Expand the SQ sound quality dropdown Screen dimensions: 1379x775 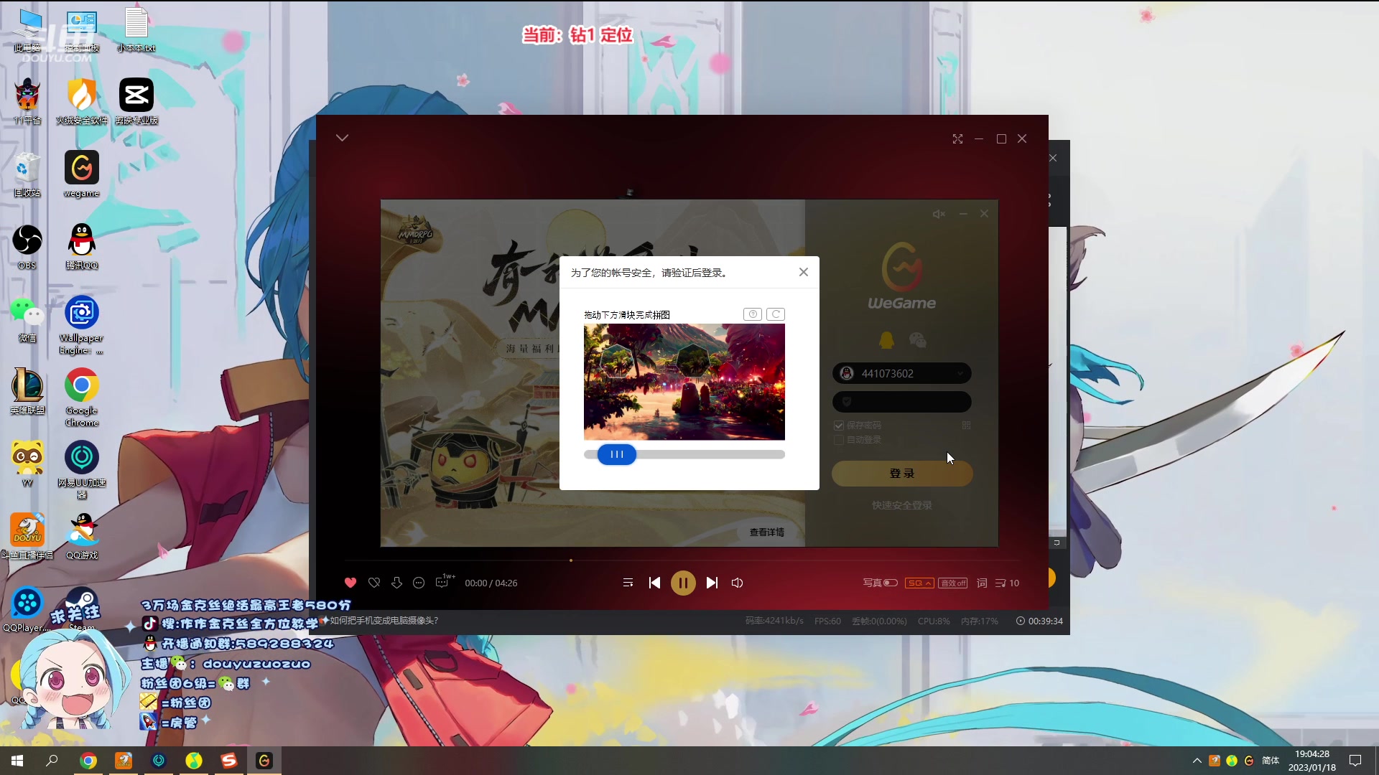pos(919,583)
